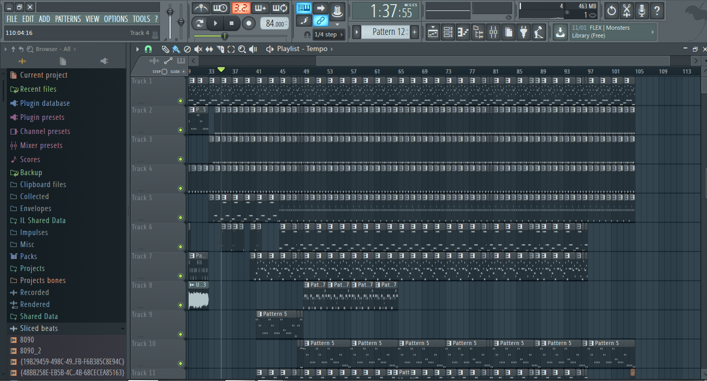Click the song position marker in timeline

[x=221, y=70]
